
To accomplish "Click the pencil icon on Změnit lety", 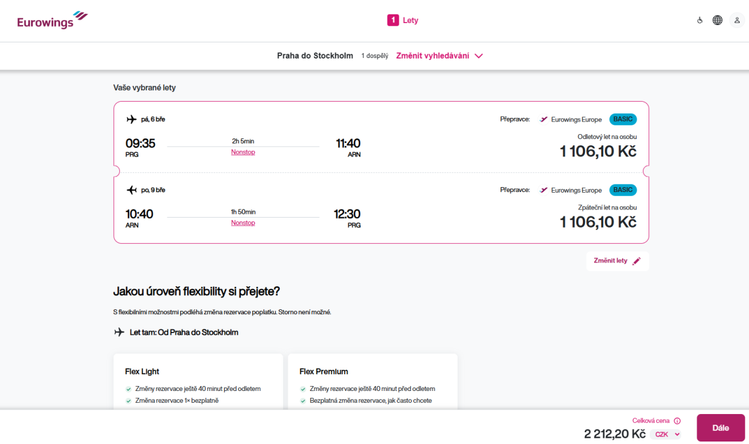I will pyautogui.click(x=636, y=261).
